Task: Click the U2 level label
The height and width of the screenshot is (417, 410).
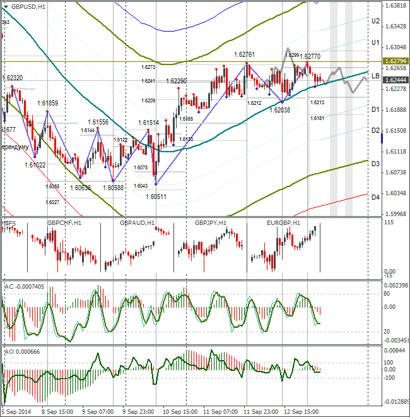Action: [x=375, y=21]
